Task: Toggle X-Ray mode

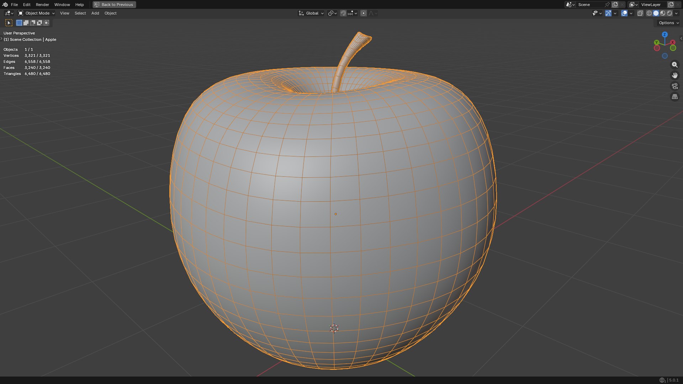Action: point(640,13)
